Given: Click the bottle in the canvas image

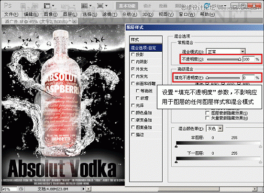Looking at the screenshot, I should [x=61, y=93].
